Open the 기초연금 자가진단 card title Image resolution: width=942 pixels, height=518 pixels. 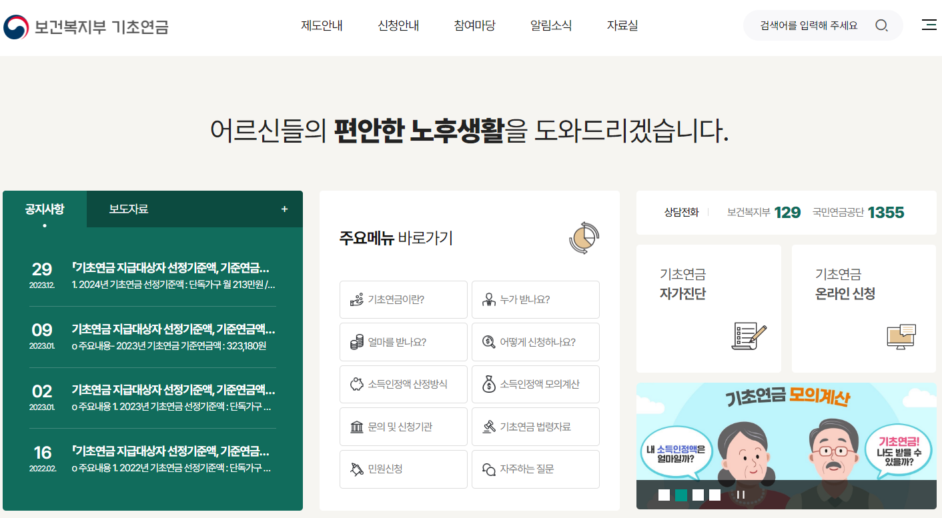click(x=682, y=284)
